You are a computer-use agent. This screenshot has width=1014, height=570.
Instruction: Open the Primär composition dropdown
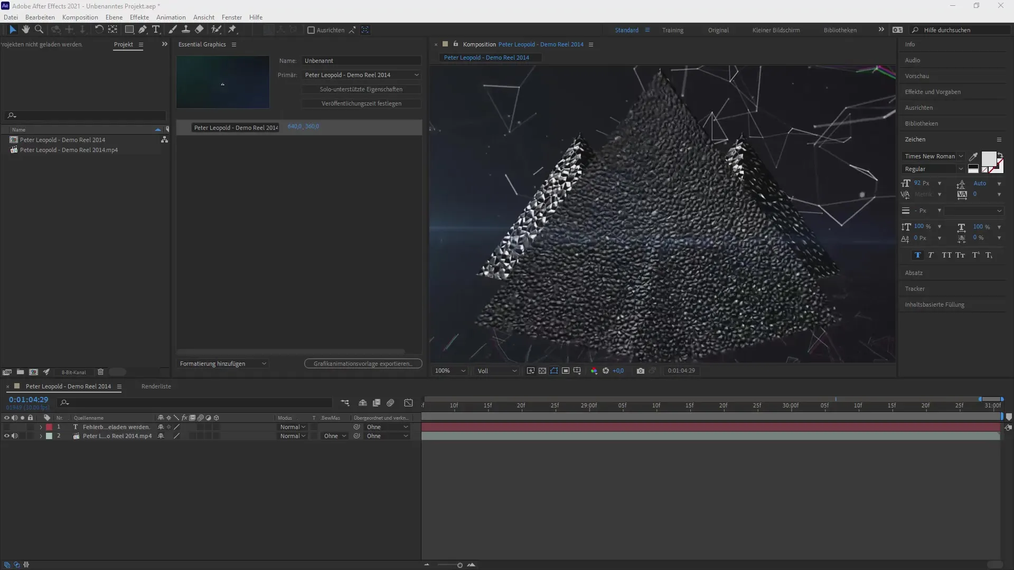(x=361, y=75)
